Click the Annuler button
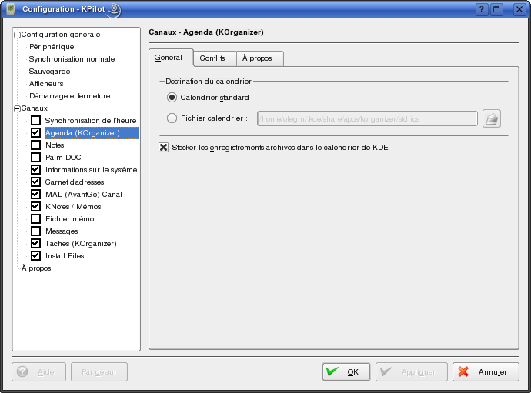This screenshot has width=531, height=393. tap(486, 372)
